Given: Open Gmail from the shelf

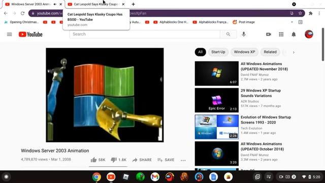Looking at the screenshot, I should tap(155, 177).
